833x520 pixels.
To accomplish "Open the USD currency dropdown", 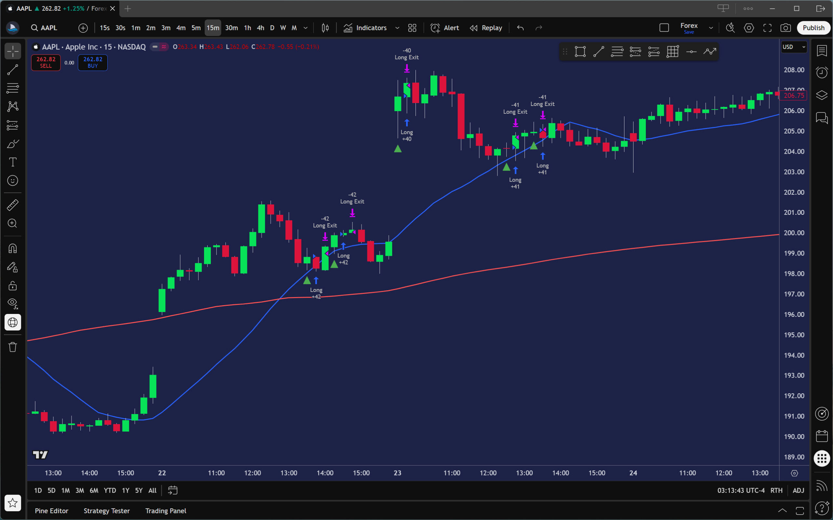I will coord(794,47).
